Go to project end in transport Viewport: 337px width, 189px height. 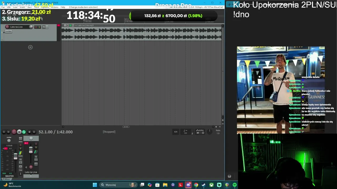coord(8,132)
